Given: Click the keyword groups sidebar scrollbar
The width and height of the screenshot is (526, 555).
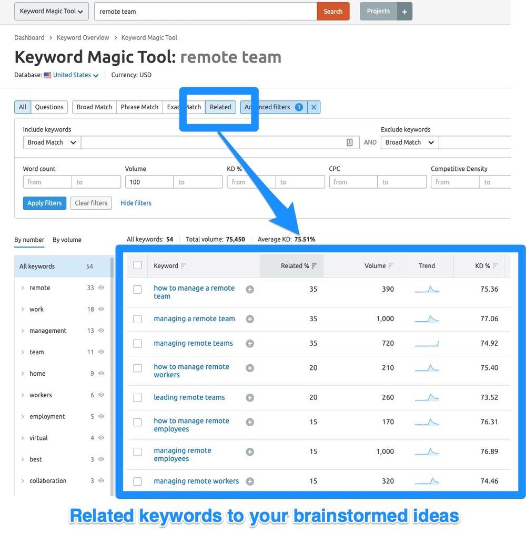Looking at the screenshot, I should (x=112, y=377).
